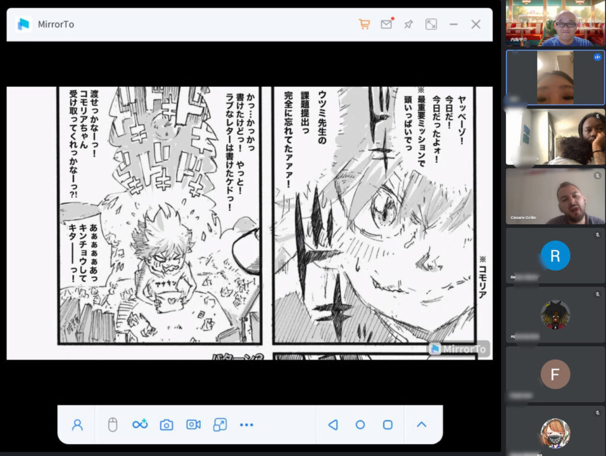The image size is (606, 456).
Task: Close the MirrorTo window
Action: coord(476,24)
